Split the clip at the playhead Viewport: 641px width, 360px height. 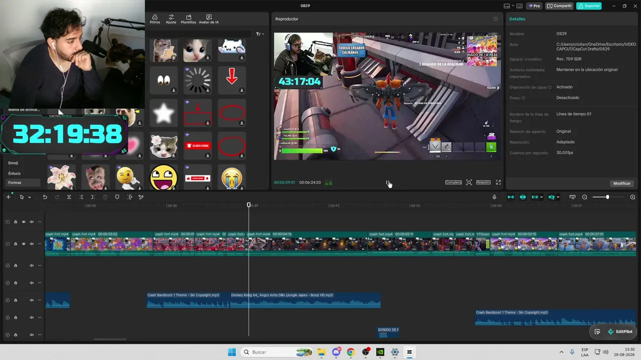69,197
